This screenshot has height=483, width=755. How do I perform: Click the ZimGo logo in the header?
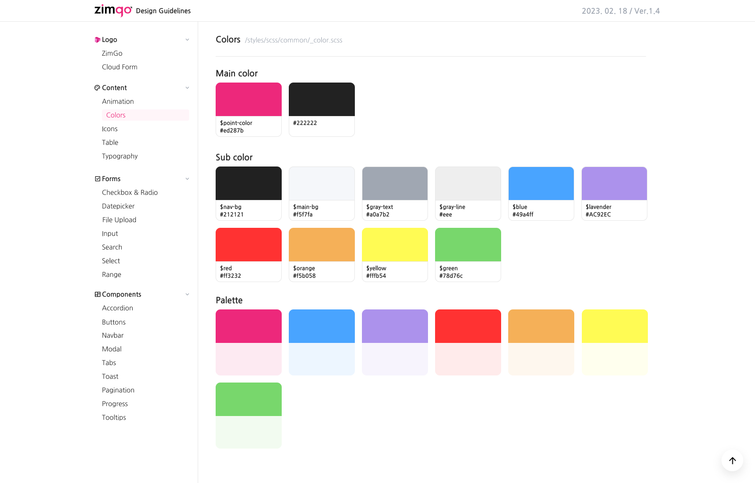tap(113, 10)
